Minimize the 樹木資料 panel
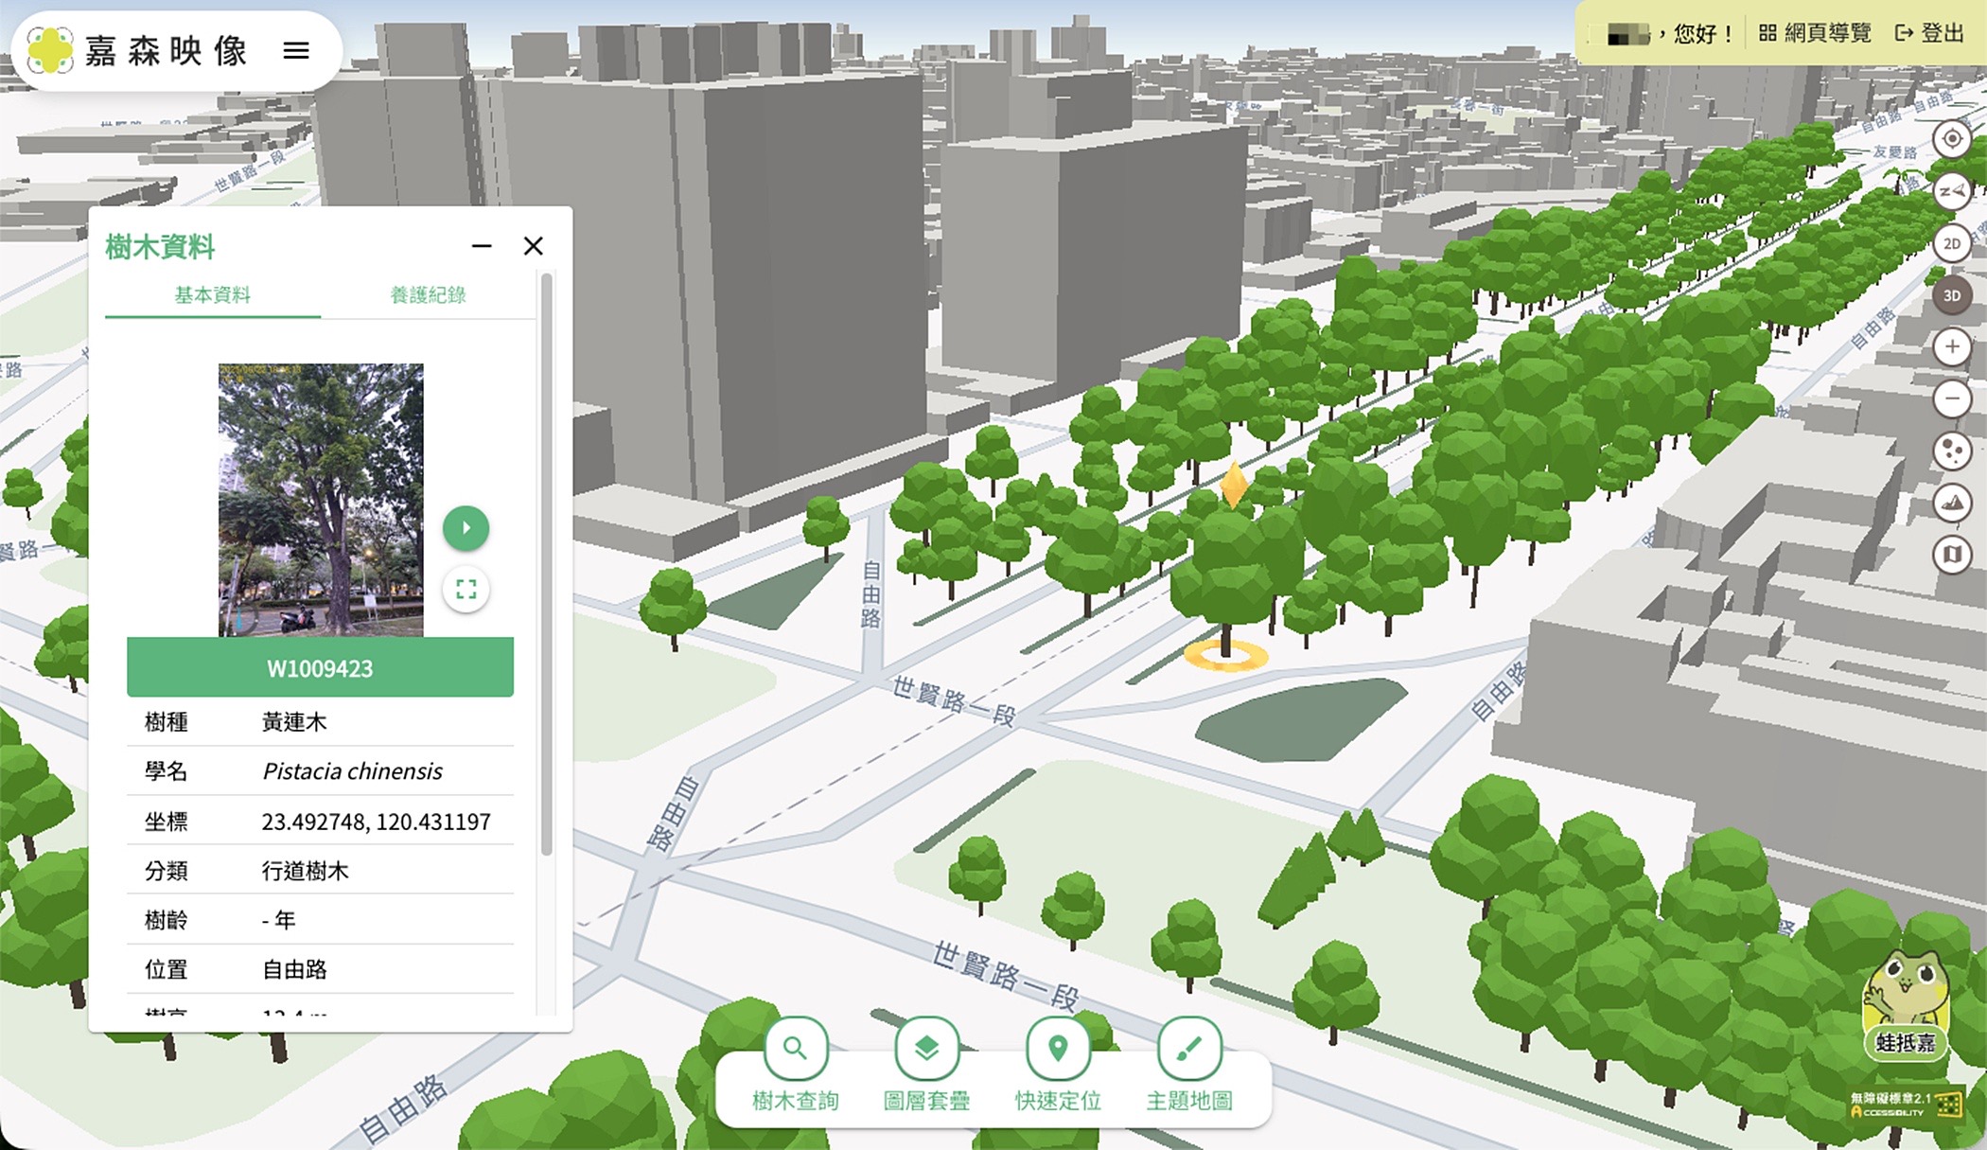 [x=482, y=246]
